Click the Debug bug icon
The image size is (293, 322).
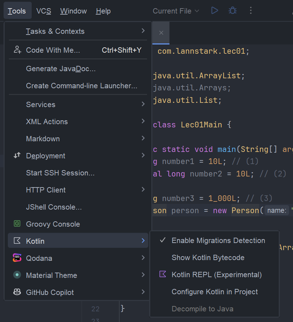click(x=232, y=10)
